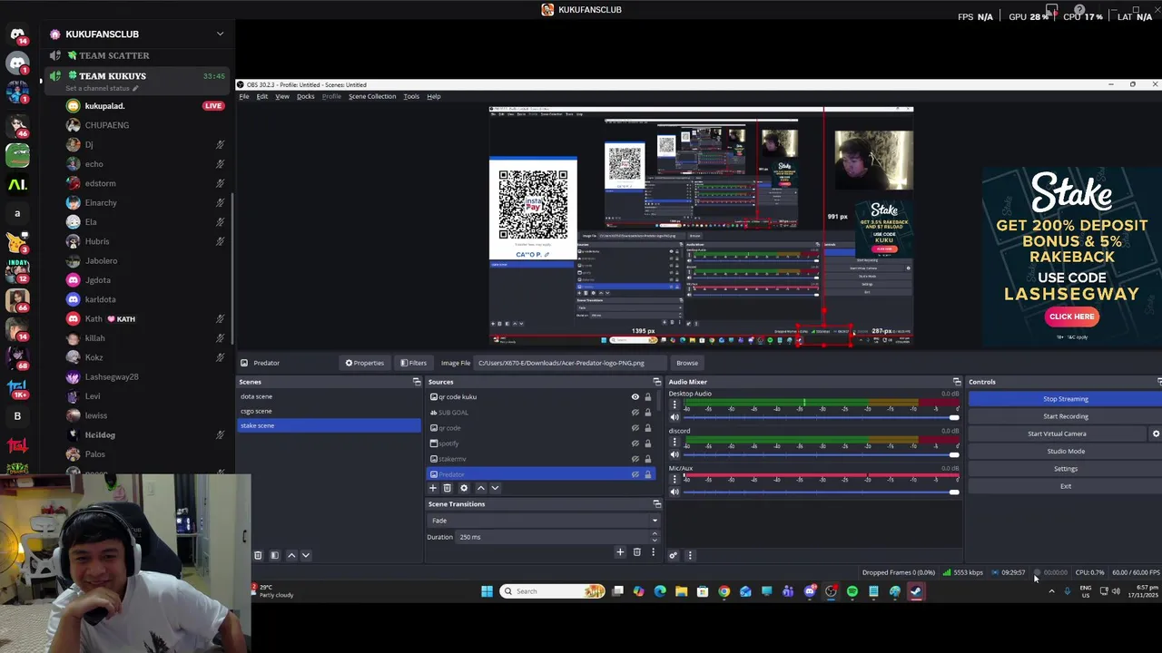This screenshot has height=653, width=1162.
Task: Increase transition duration stepper
Action: (x=655, y=533)
